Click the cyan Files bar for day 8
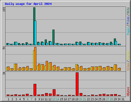The height and width of the screenshot is (102, 131). click(35, 33)
